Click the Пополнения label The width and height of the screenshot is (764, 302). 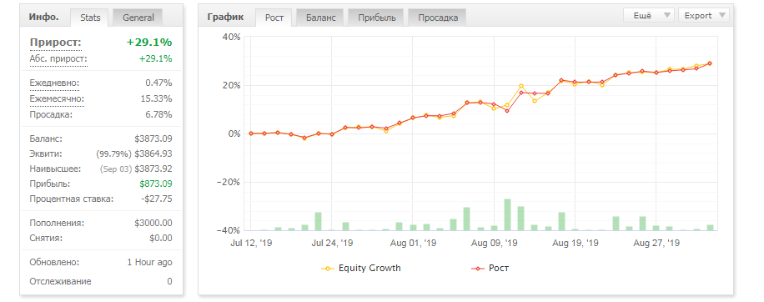click(x=57, y=223)
